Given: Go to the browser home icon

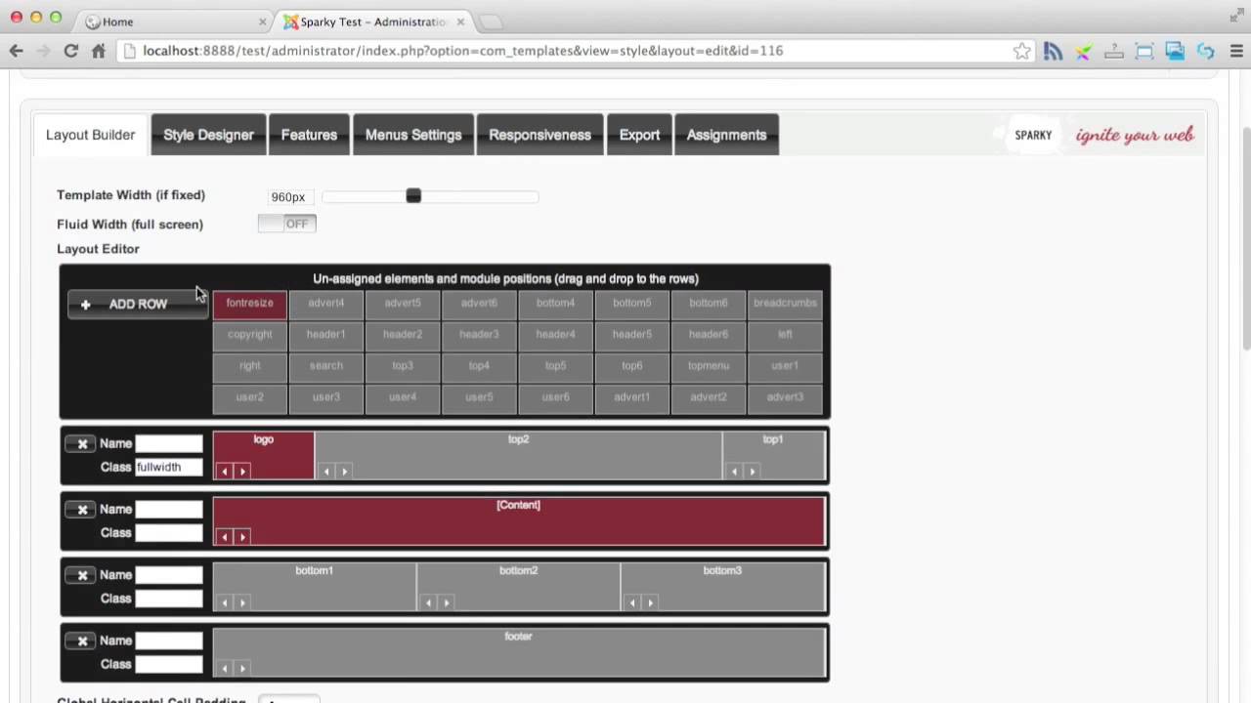Looking at the screenshot, I should click(99, 51).
